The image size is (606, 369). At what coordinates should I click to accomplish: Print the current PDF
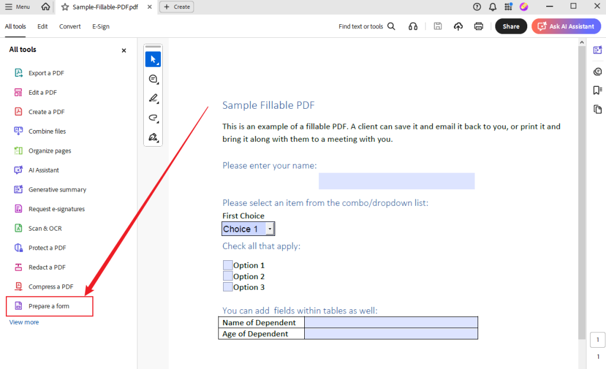pos(478,26)
